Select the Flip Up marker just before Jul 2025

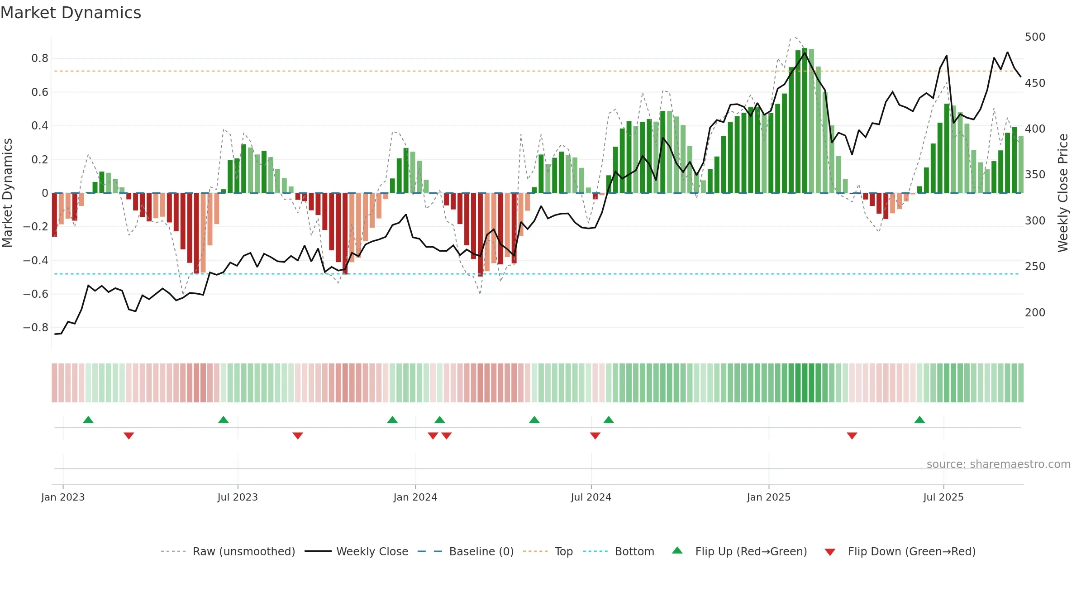(x=919, y=420)
